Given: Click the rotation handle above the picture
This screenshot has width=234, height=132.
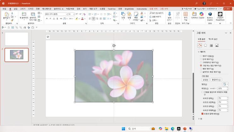Looking at the screenshot, I should [114, 46].
